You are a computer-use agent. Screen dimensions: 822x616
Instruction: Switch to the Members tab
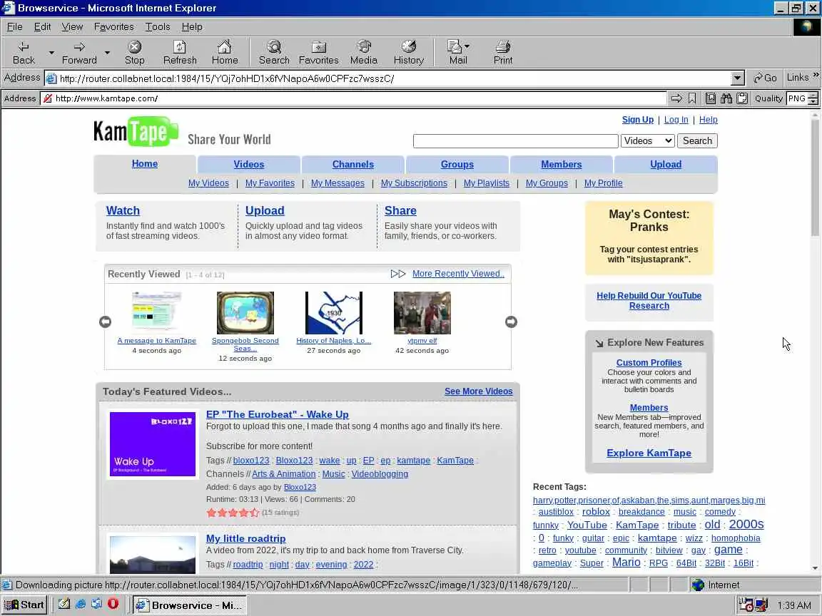tap(562, 165)
